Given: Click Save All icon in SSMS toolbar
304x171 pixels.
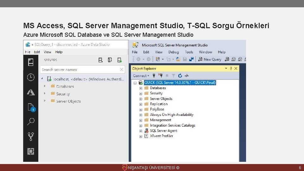Looking at the screenshot, I should 191,59.
